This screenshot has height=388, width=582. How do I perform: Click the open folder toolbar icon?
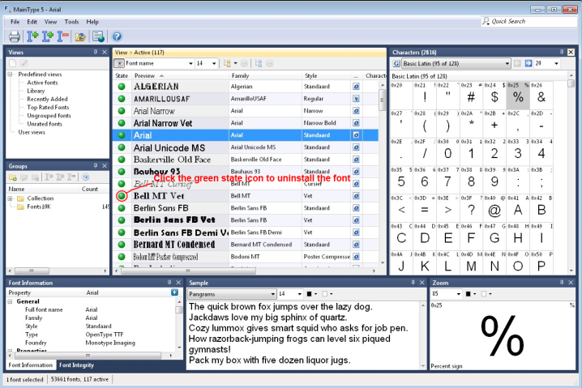coord(80,36)
